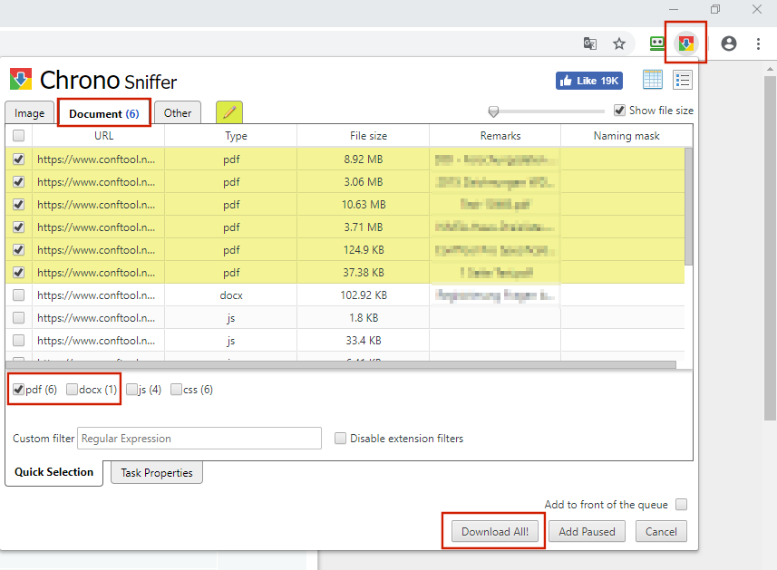
Task: Uncheck the 3.71 MB pdf row checkbox
Action: (x=19, y=227)
